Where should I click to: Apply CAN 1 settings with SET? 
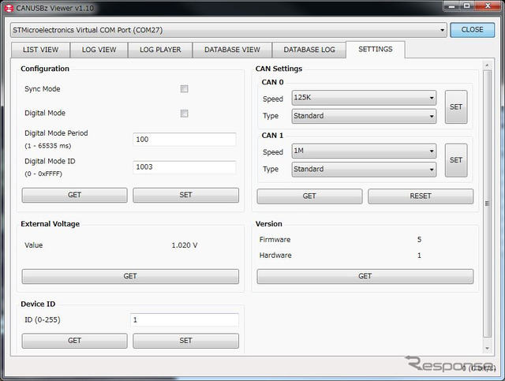pos(456,160)
